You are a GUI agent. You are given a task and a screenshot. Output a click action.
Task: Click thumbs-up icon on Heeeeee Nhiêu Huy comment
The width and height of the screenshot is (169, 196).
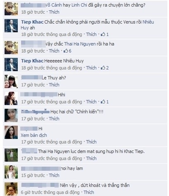103,68
